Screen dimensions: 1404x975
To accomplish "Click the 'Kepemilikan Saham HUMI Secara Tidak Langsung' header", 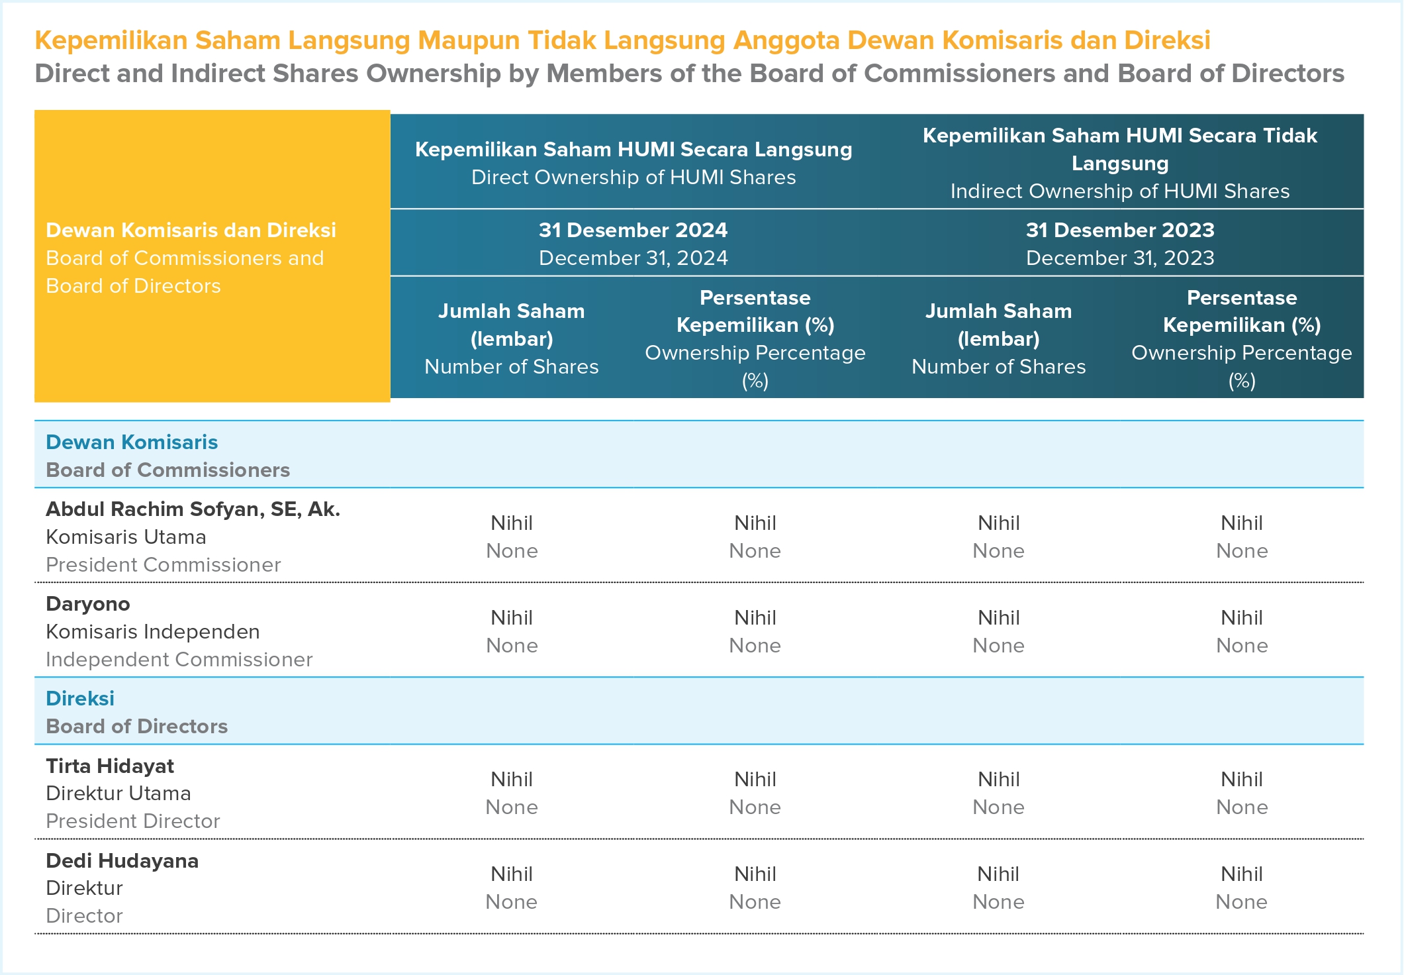I will pos(1120,149).
